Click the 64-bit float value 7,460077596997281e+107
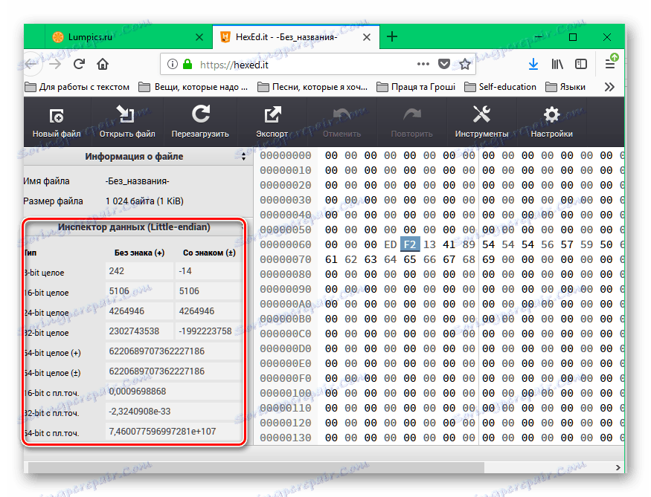Viewport: 651px width, 497px height. point(173,432)
